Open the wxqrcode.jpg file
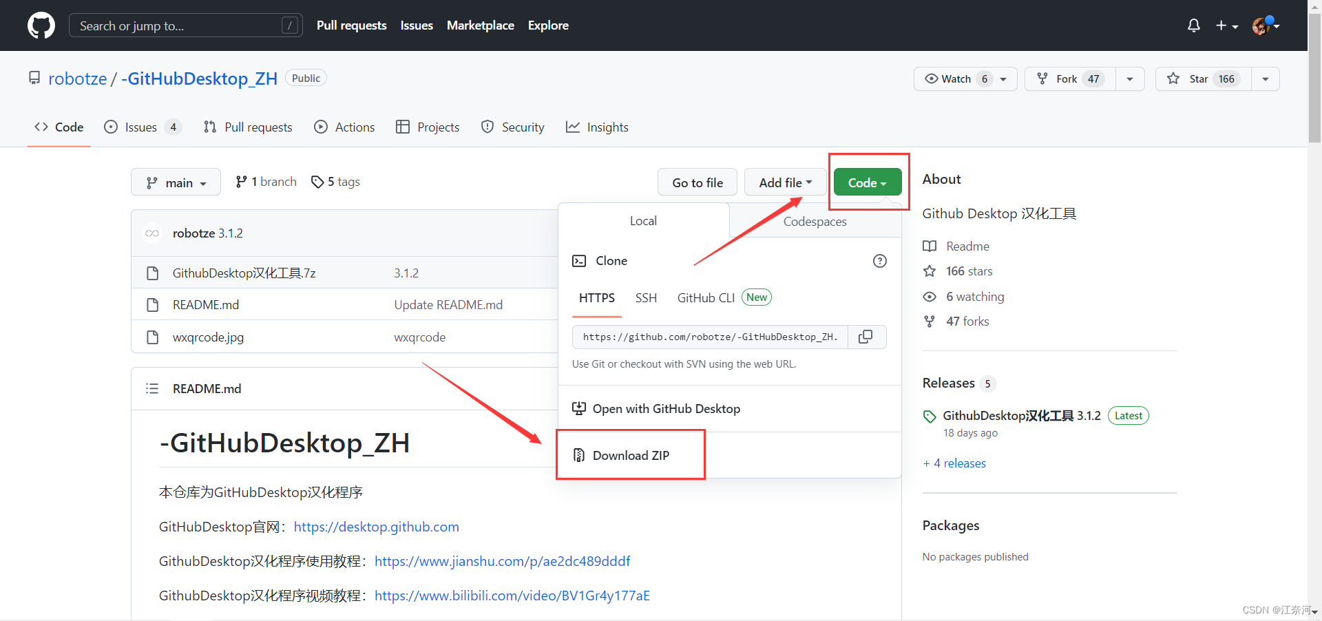This screenshot has width=1322, height=621. tap(208, 337)
